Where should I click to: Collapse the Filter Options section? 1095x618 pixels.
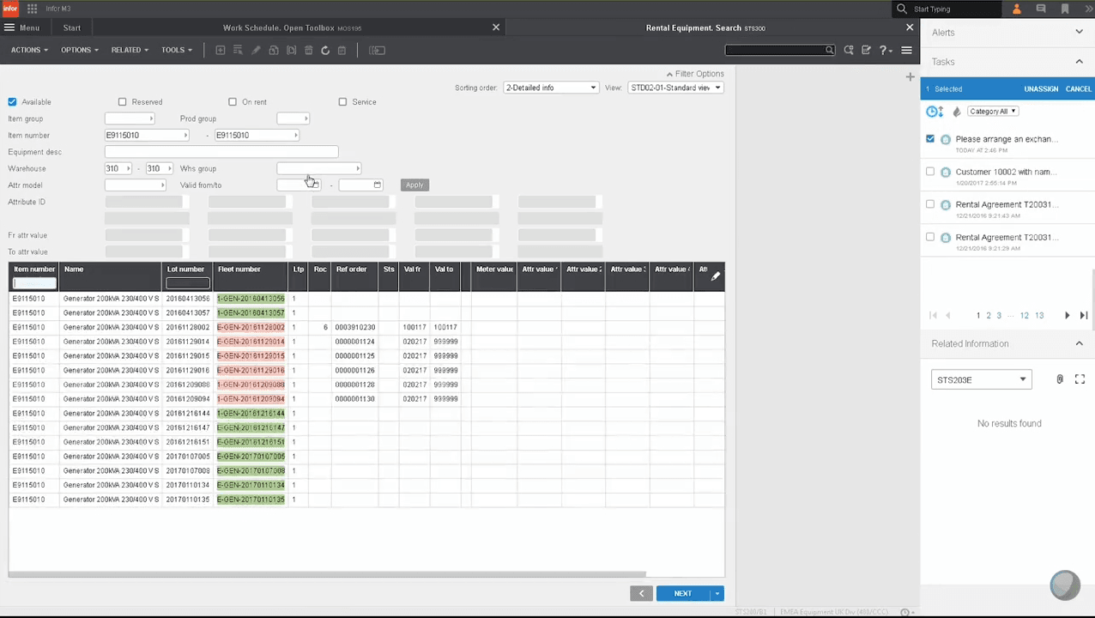click(x=695, y=74)
